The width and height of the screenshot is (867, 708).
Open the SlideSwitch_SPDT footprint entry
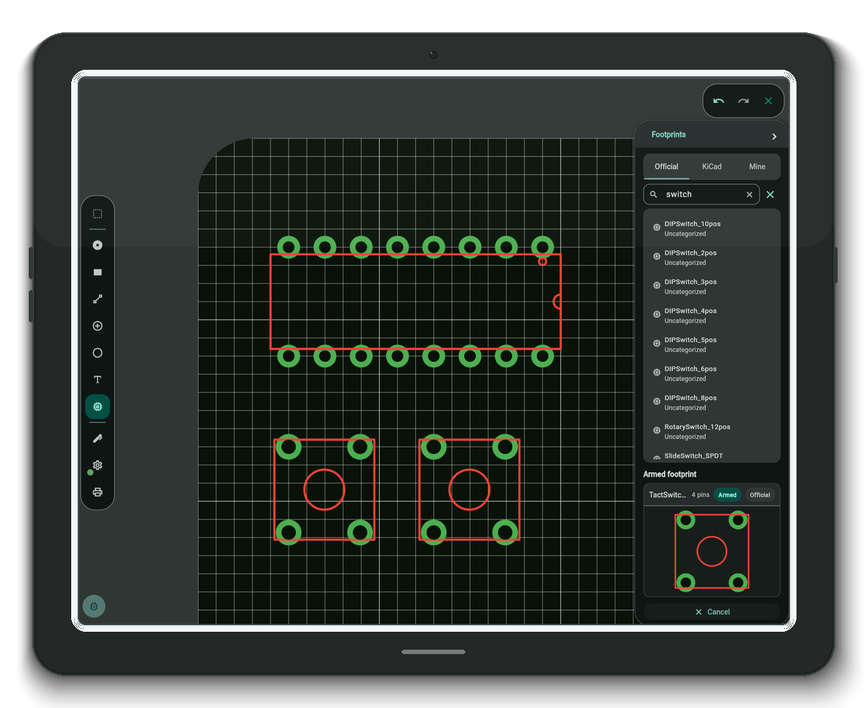pyautogui.click(x=693, y=455)
